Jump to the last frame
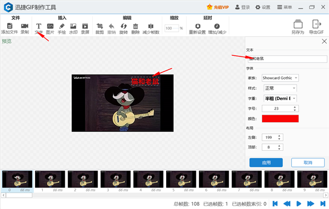Screen dimensions: 329x209 (x=323, y=204)
